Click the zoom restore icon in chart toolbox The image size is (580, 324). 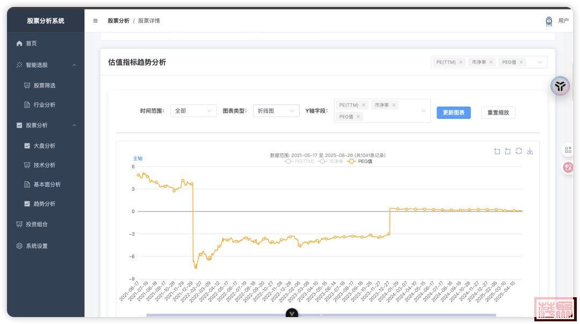pyautogui.click(x=508, y=151)
